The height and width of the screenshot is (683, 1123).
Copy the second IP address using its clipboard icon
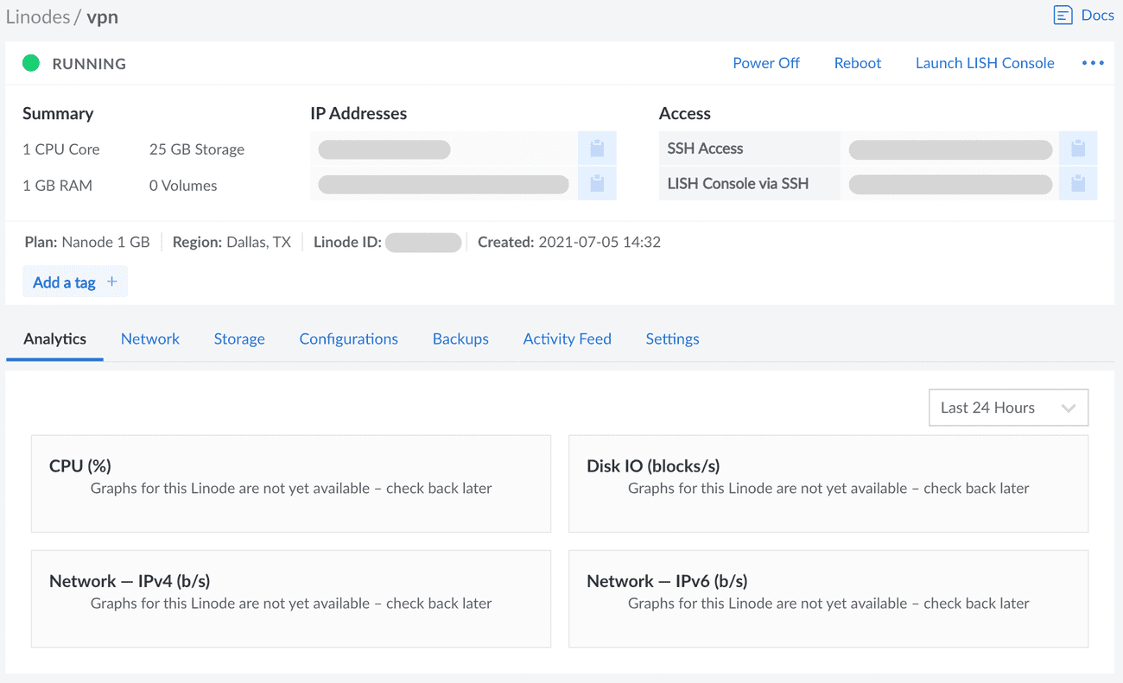(597, 183)
